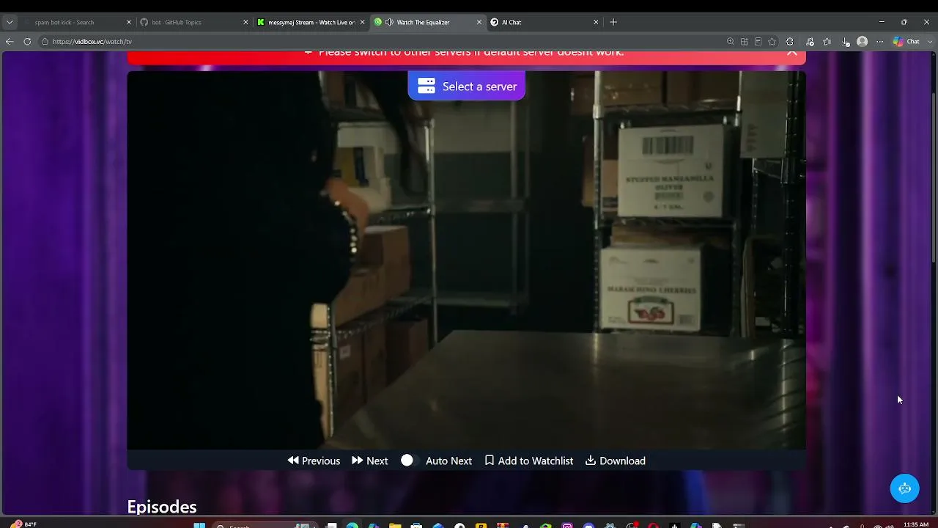
Task: Open the favorites list icon
Action: tap(827, 42)
